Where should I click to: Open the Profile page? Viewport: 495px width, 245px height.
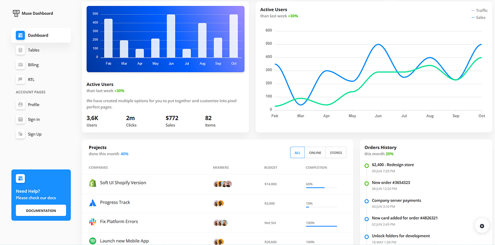(x=41, y=105)
